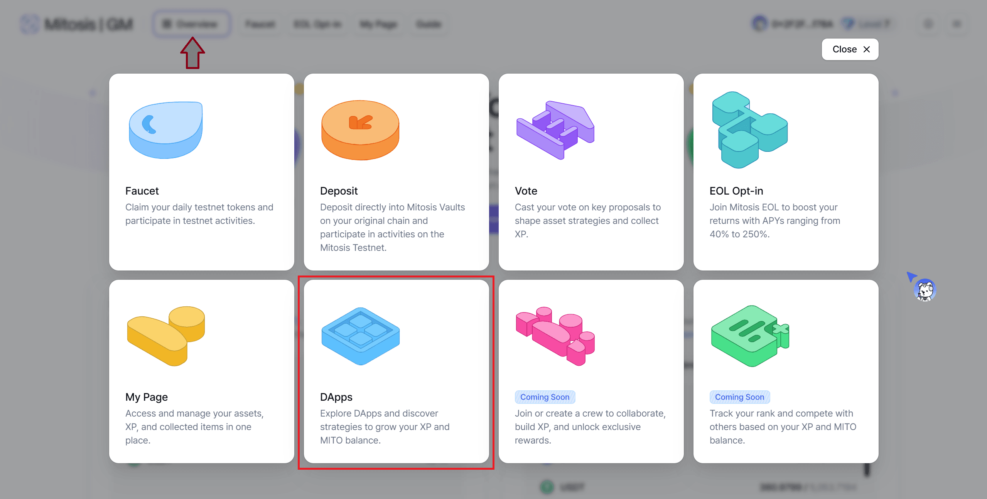This screenshot has height=499, width=987.
Task: Select the blurred My Page navbar item
Action: [x=378, y=24]
